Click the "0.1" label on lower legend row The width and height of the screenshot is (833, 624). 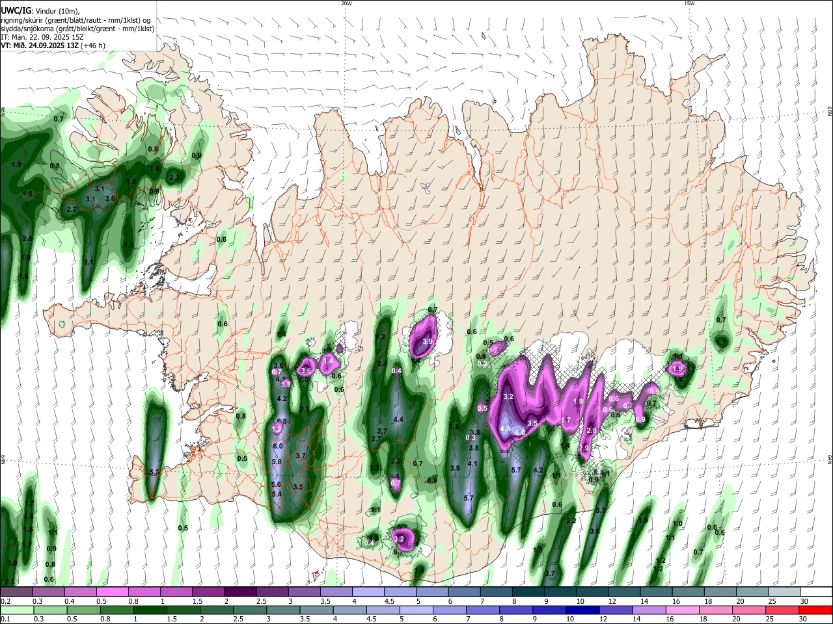(5, 620)
